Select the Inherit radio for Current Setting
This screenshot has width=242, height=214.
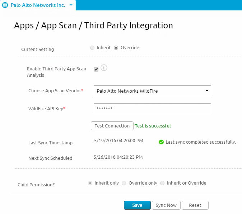pyautogui.click(x=92, y=48)
